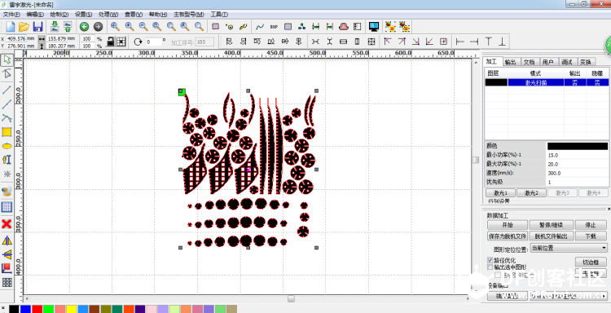Redo with the gray right arrow icon
This screenshot has height=313, width=611.
tap(99, 27)
